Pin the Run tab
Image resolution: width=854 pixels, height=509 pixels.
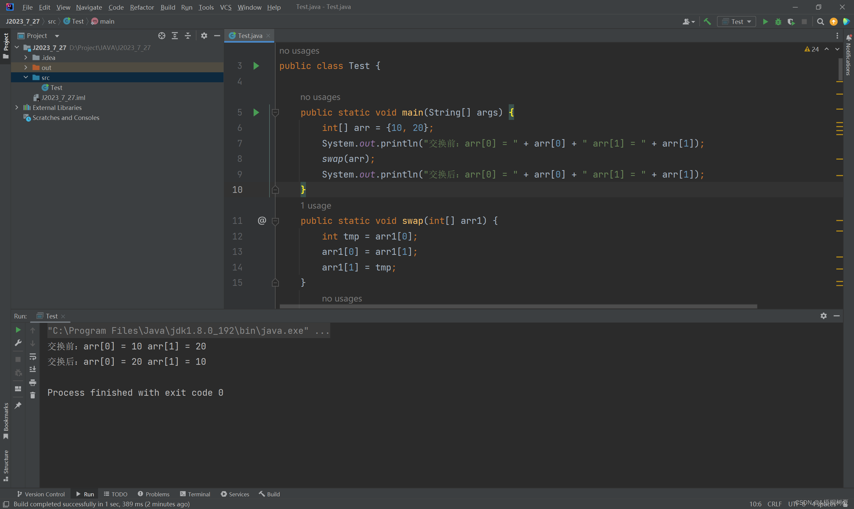click(18, 405)
